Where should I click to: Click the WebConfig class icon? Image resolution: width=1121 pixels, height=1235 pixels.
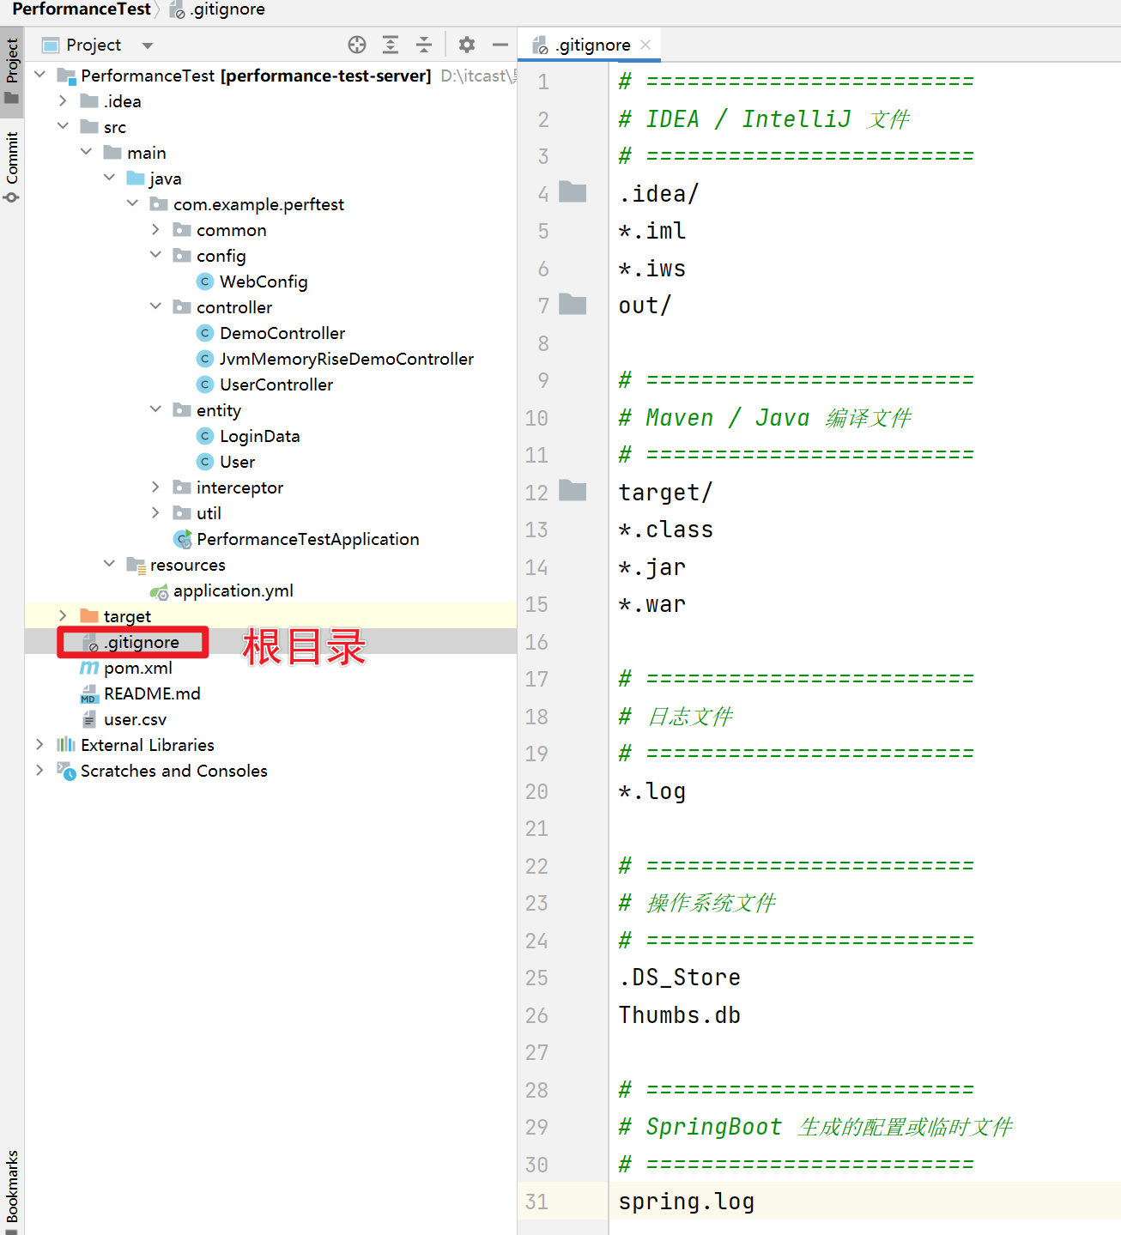point(205,282)
